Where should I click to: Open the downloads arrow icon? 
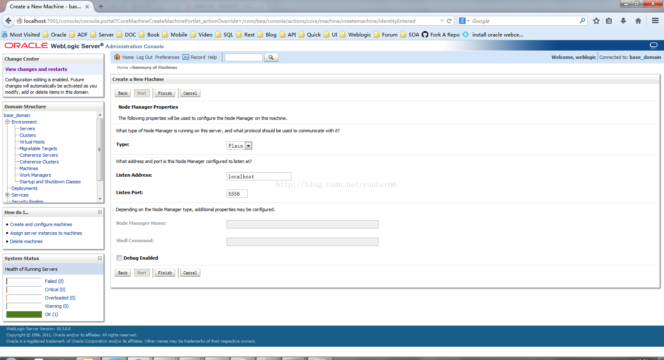point(623,21)
